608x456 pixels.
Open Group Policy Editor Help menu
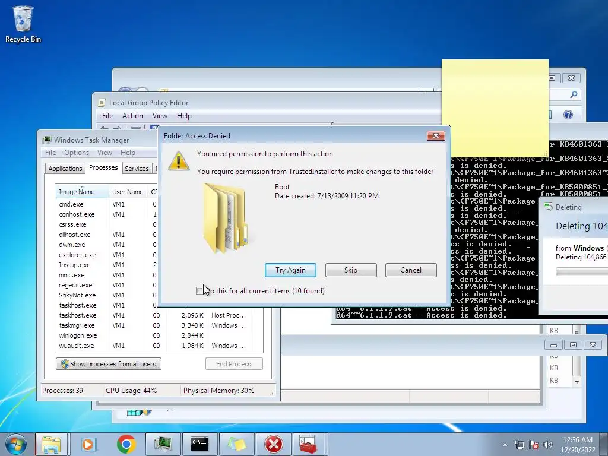(x=184, y=116)
